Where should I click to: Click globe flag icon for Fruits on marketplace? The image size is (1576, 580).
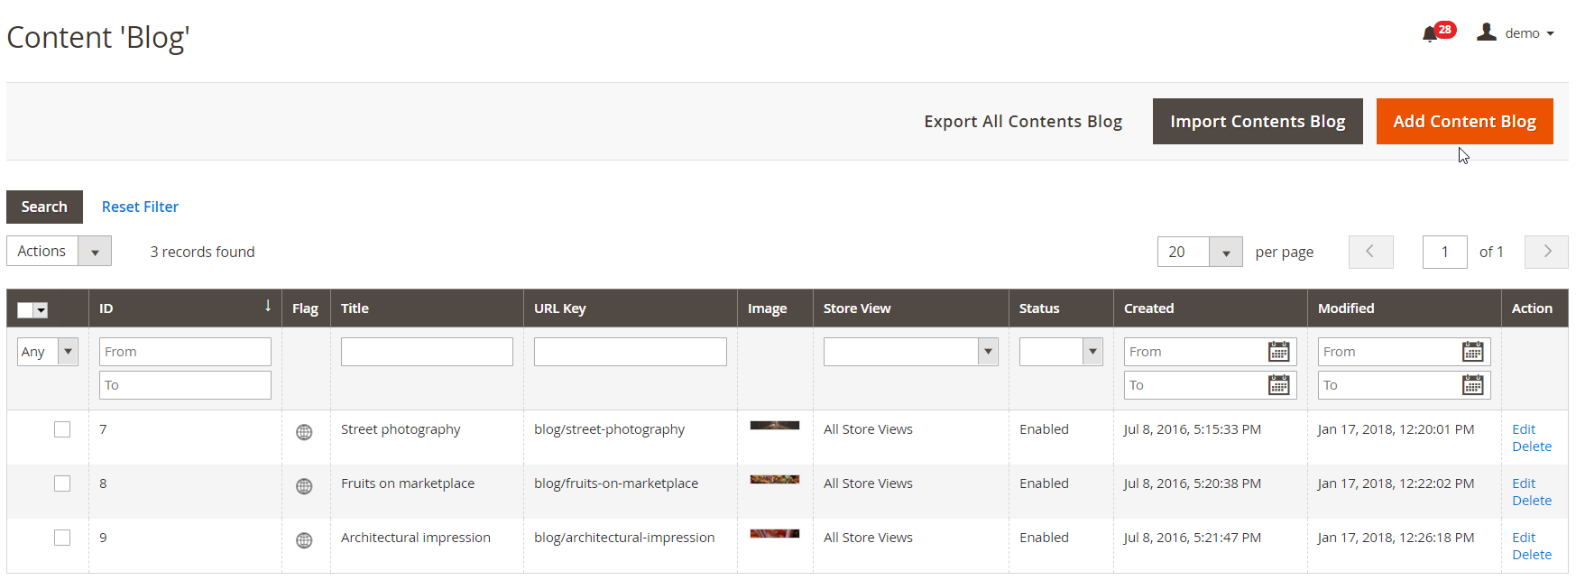(x=304, y=486)
